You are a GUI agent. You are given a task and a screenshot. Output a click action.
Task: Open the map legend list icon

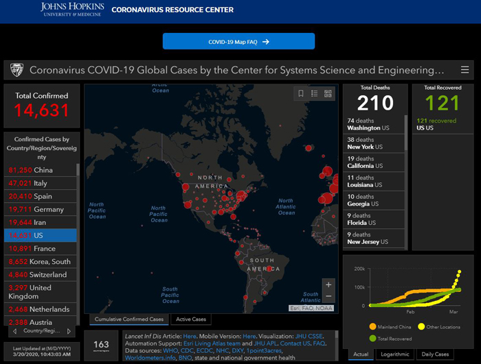pos(315,93)
